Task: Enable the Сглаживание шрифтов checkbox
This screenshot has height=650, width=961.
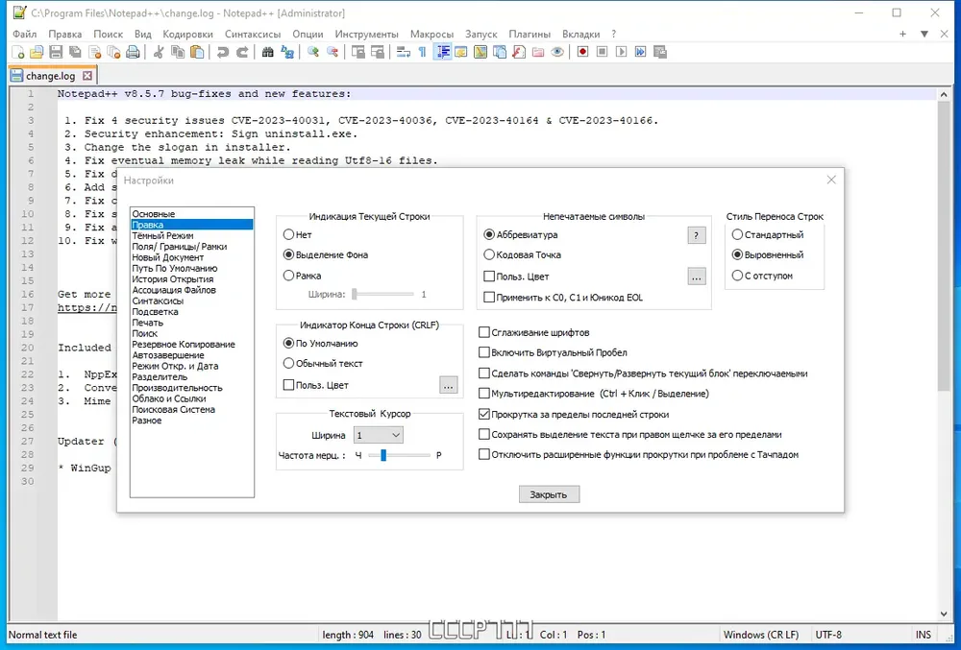Action: pos(484,332)
